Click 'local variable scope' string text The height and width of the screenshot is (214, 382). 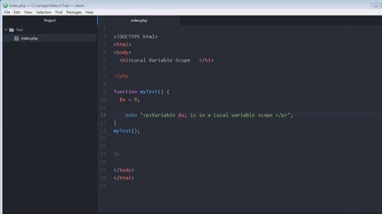(x=243, y=115)
